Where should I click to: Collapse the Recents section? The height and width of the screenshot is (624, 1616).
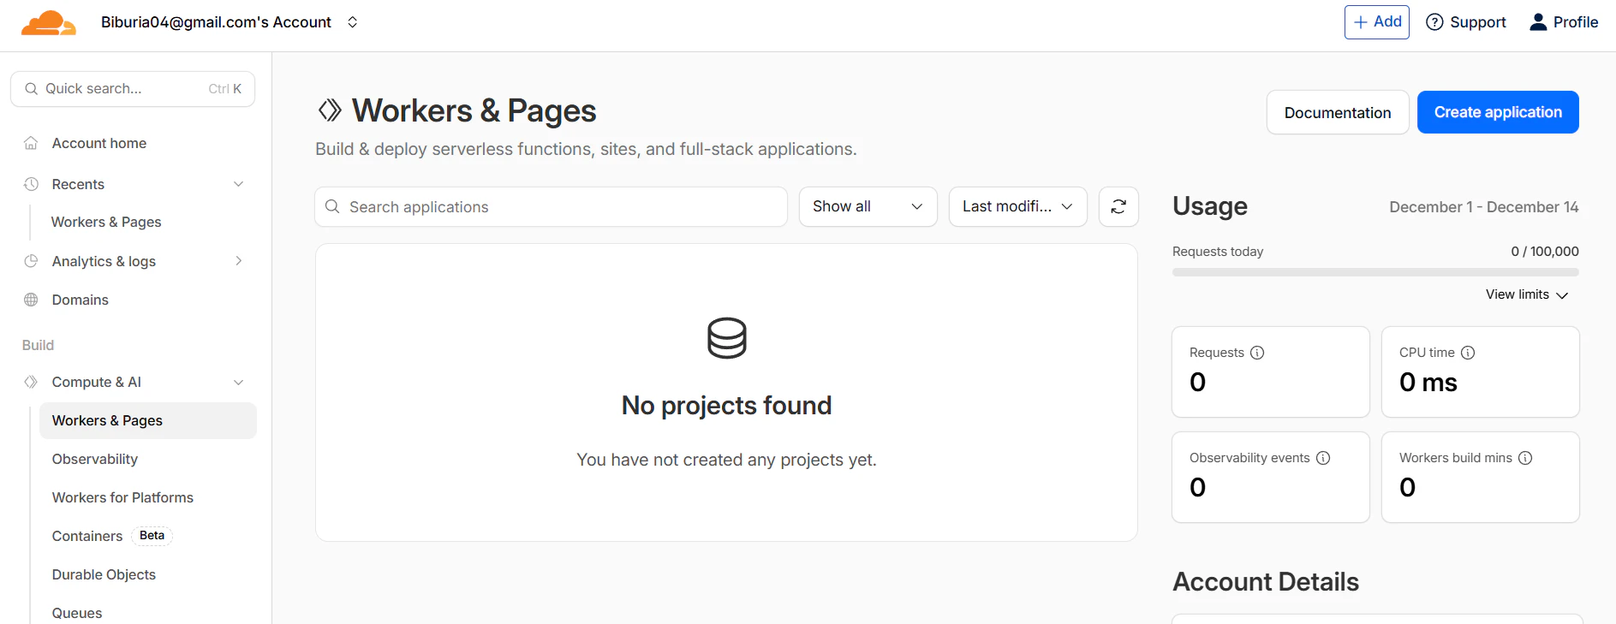click(x=239, y=184)
